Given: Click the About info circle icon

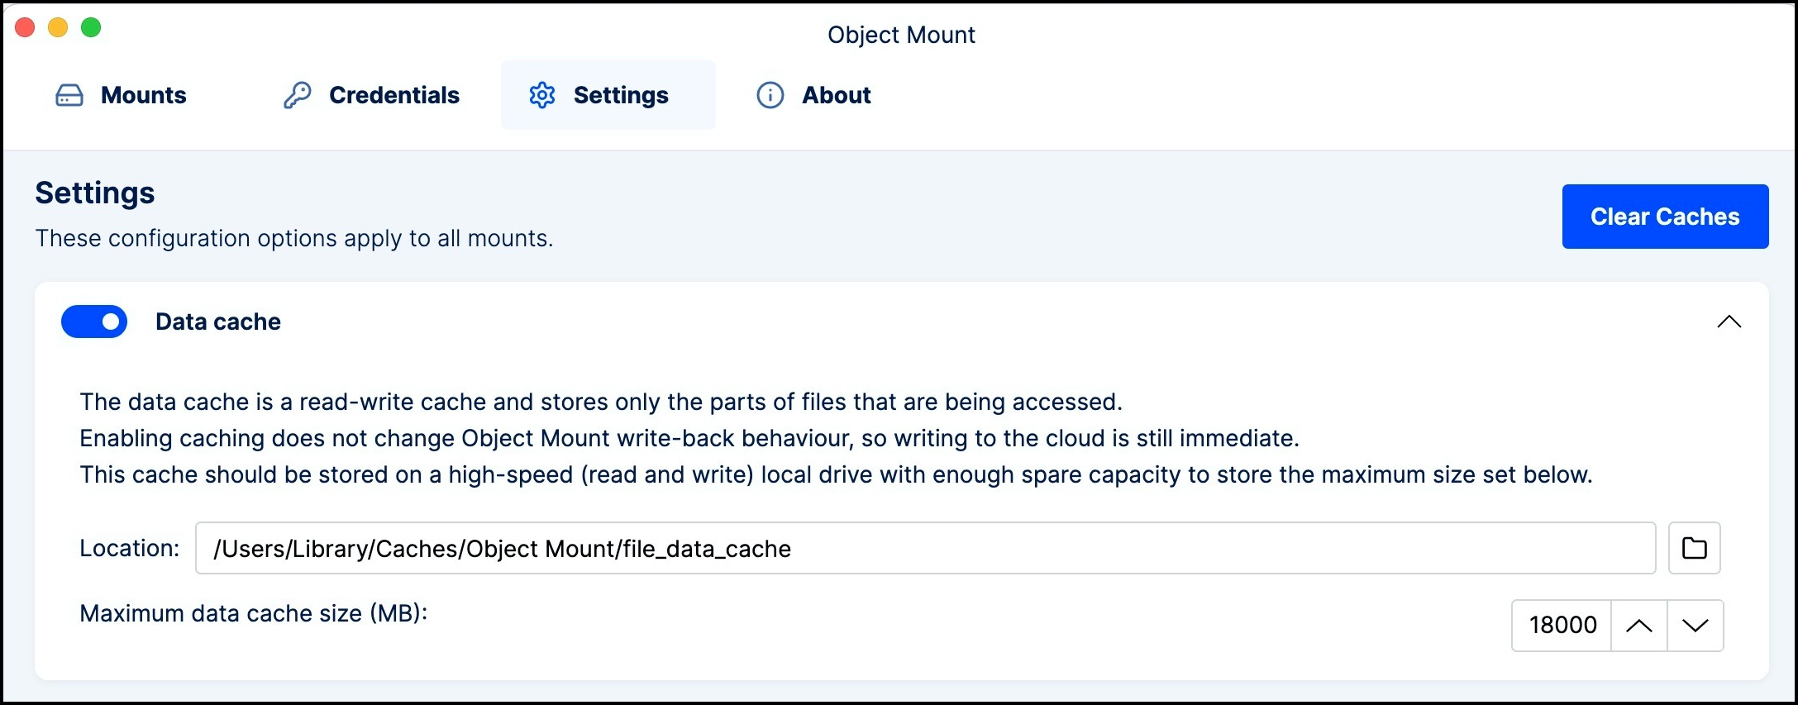Looking at the screenshot, I should (x=770, y=96).
